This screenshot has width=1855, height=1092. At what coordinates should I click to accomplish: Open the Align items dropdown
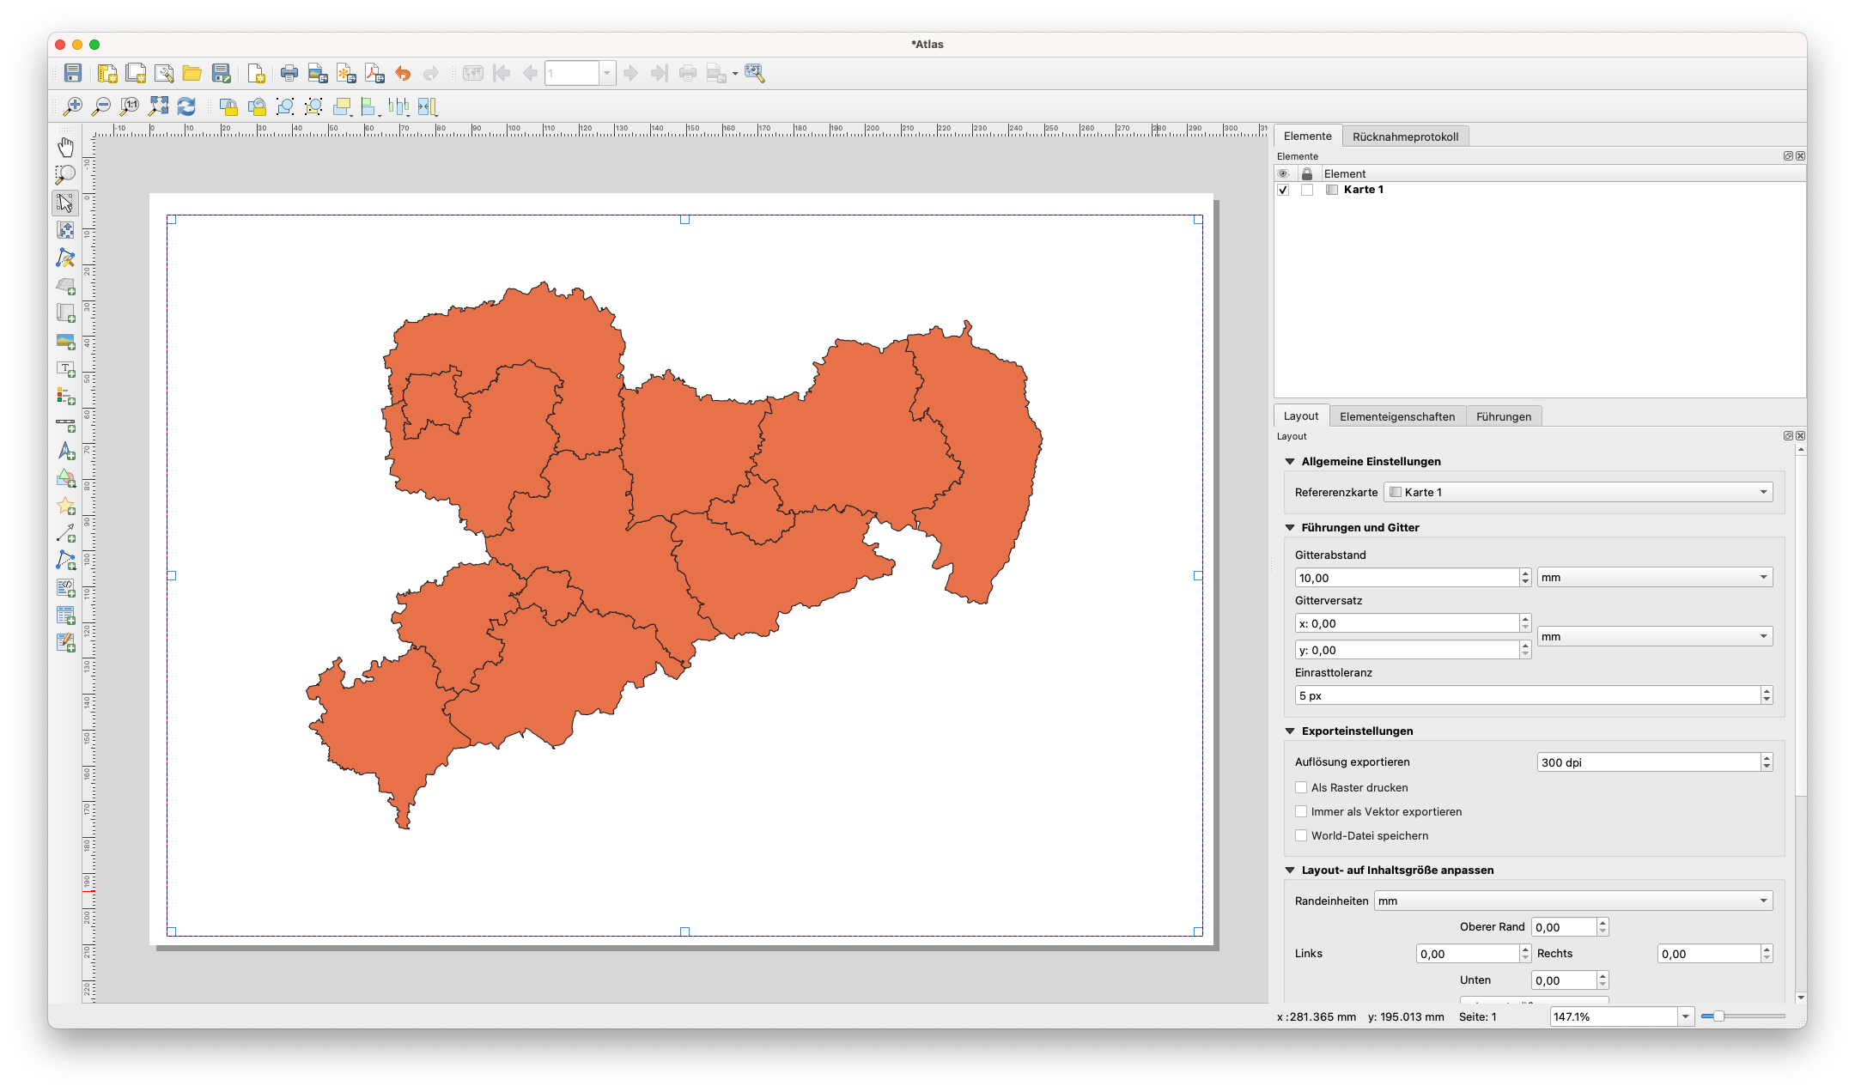[372, 106]
